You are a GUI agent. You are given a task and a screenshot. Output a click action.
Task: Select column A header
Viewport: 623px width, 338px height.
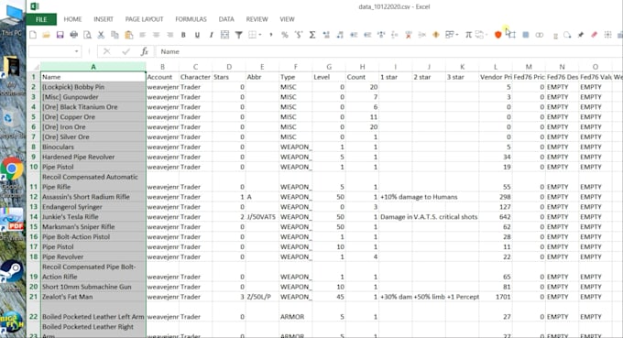(93, 67)
